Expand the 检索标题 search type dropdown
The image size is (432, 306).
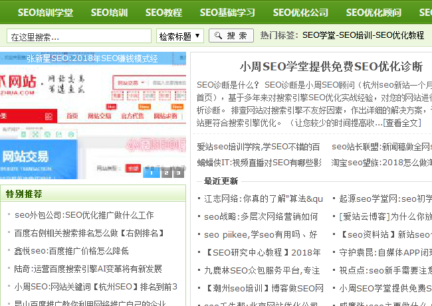(x=180, y=36)
